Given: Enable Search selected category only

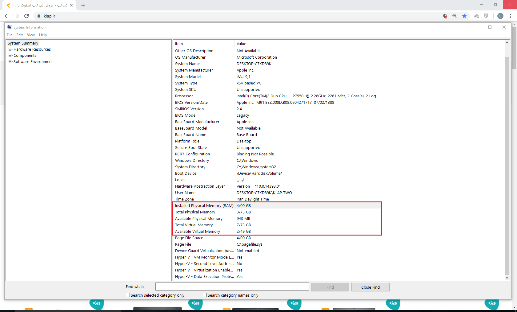Looking at the screenshot, I should (128, 295).
